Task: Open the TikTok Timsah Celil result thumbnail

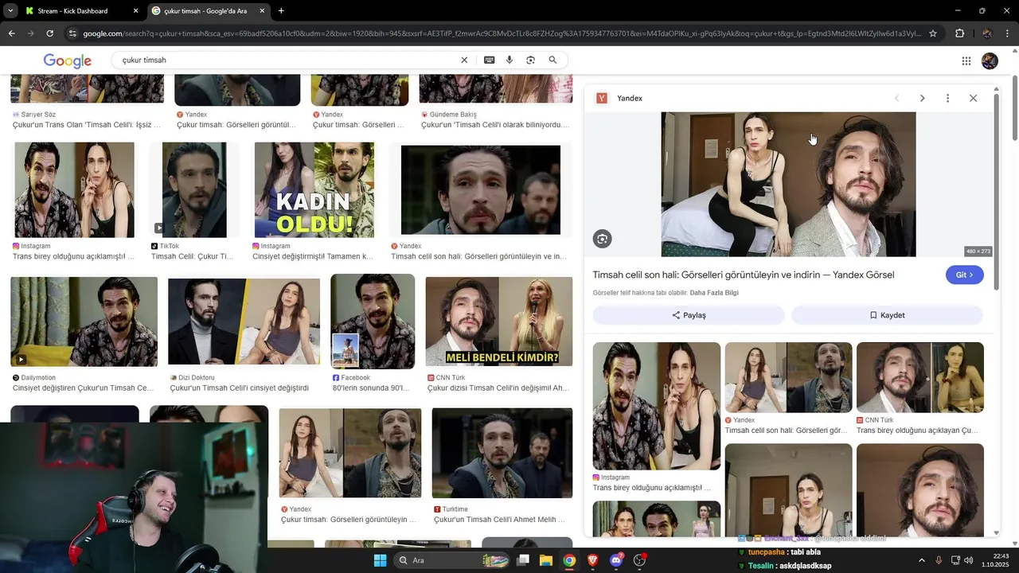Action: (x=194, y=189)
